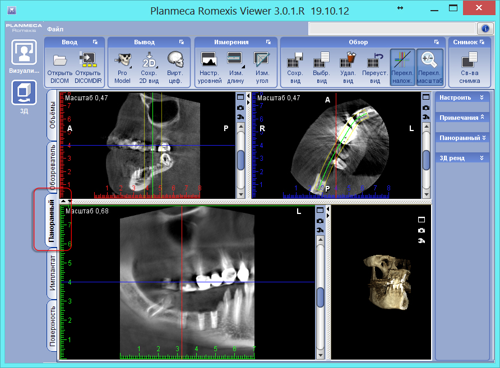Open levels adjustment Настр. уровней
Image resolution: width=500 pixels, height=368 pixels.
210,67
